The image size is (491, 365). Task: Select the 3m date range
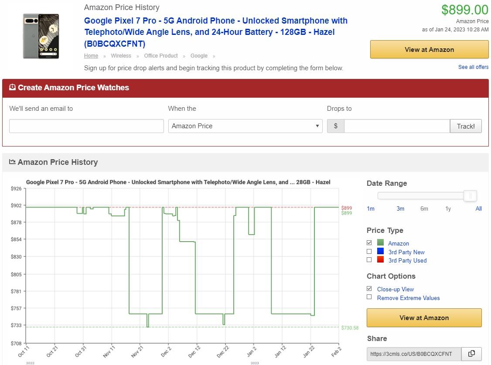pyautogui.click(x=400, y=209)
